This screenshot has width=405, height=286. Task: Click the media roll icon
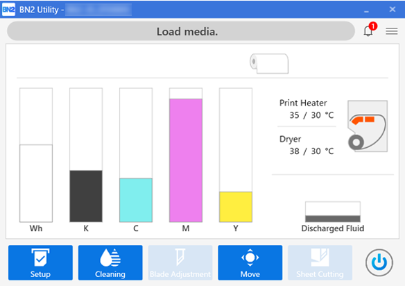tap(269, 64)
